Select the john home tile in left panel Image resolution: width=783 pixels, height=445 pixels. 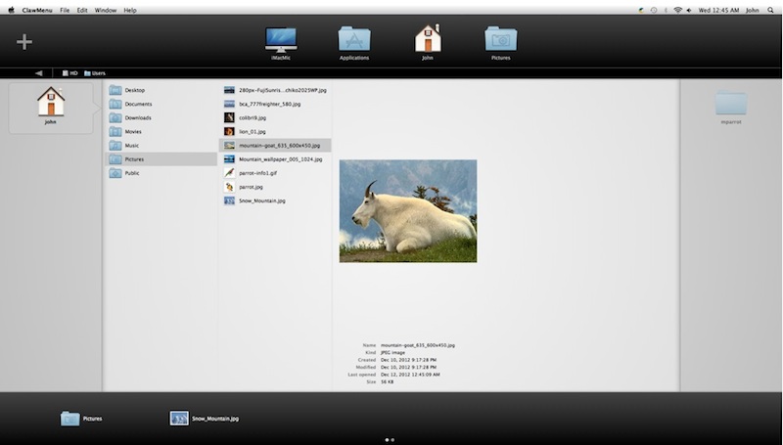(50, 107)
